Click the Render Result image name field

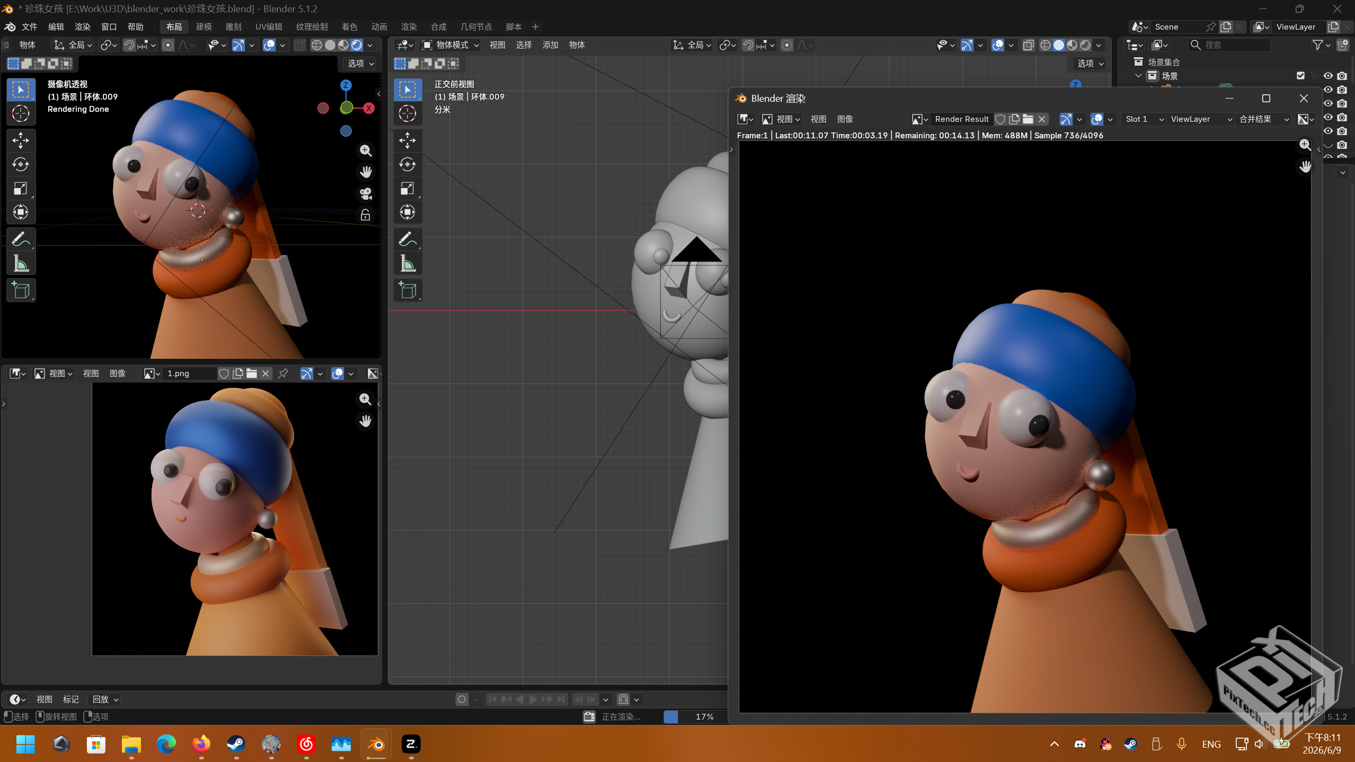[x=962, y=119]
